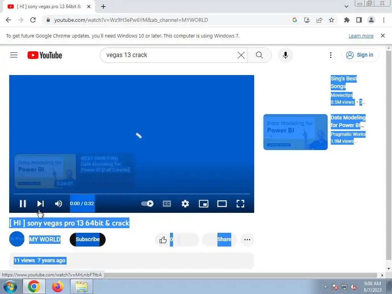The width and height of the screenshot is (392, 294).
Task: Open the Action Center flag tray icon
Action: [335, 287]
